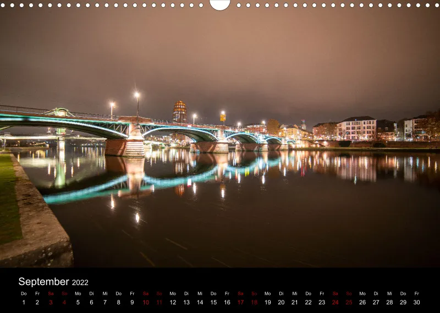Select Saturday 17 in the calendar
The image size is (440, 313).
(x=240, y=303)
